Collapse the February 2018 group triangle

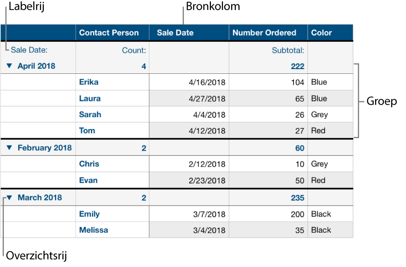(9, 148)
